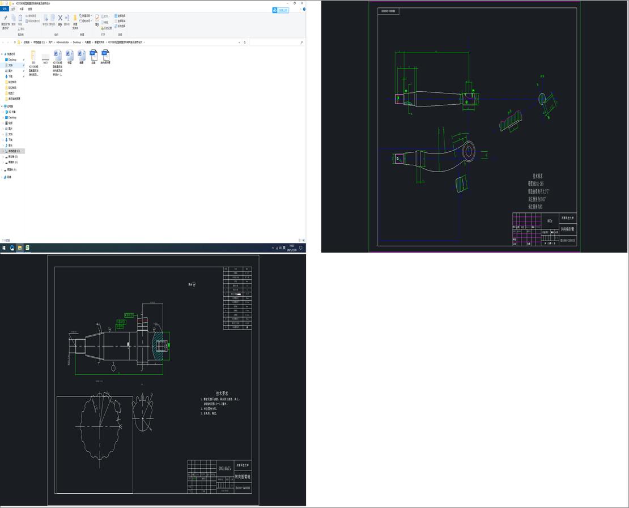Expand the Local Disk (C:) tree node

coord(2,151)
